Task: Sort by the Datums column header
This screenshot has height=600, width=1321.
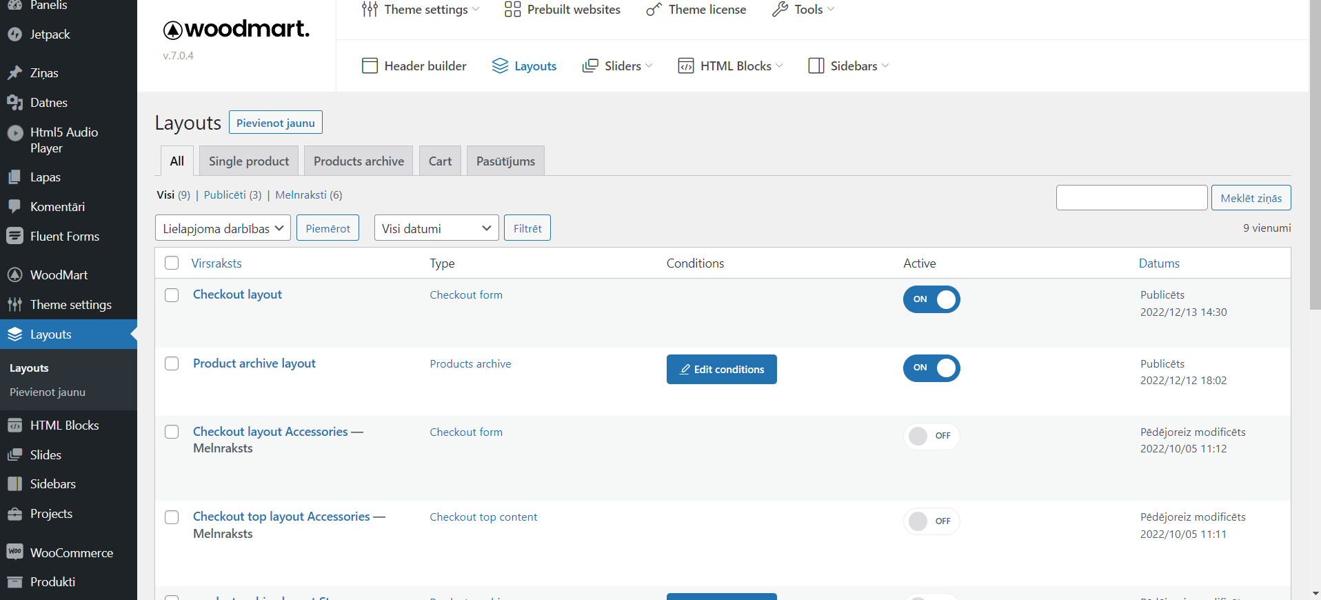Action: click(1159, 263)
